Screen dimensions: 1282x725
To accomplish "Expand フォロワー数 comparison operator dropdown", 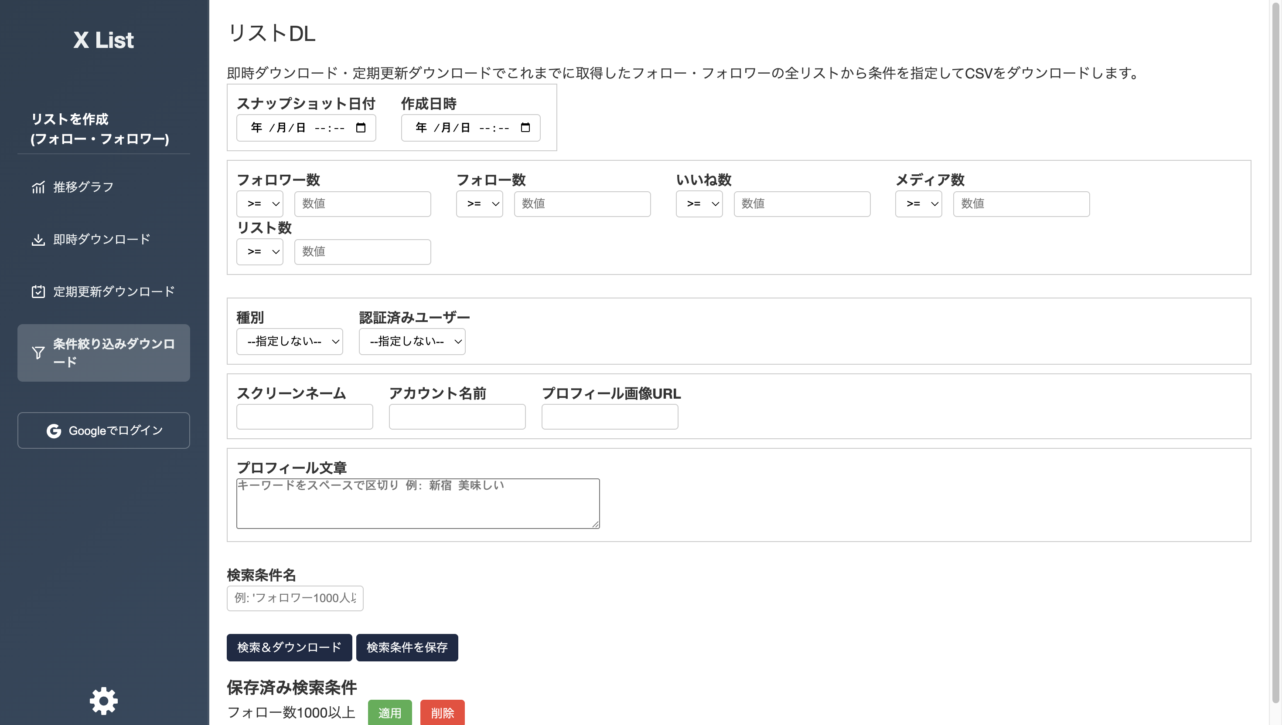I will 259,203.
